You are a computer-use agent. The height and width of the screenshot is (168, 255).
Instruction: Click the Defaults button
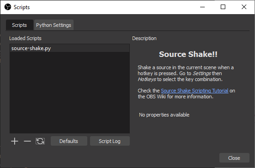[x=69, y=141]
